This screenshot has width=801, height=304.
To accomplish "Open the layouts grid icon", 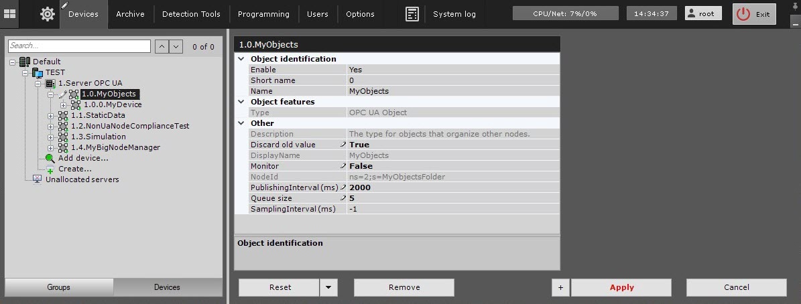I will (10, 14).
